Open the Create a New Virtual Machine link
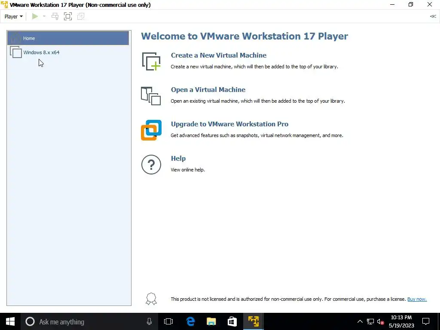 [219, 55]
